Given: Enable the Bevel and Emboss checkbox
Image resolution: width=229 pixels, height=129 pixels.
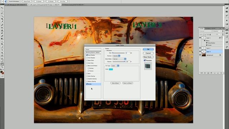Looking at the screenshot, I should coord(87,66).
